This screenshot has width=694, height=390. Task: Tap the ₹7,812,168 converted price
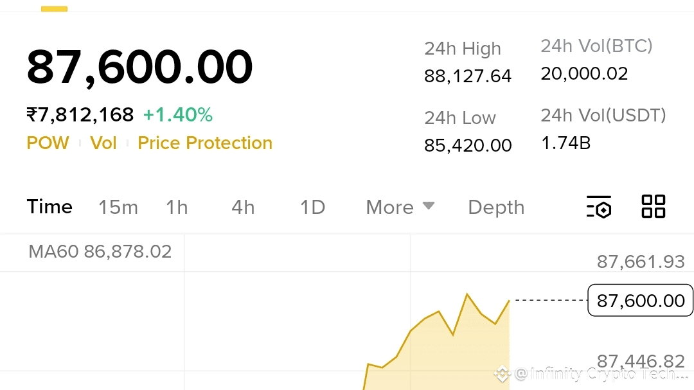click(x=80, y=114)
